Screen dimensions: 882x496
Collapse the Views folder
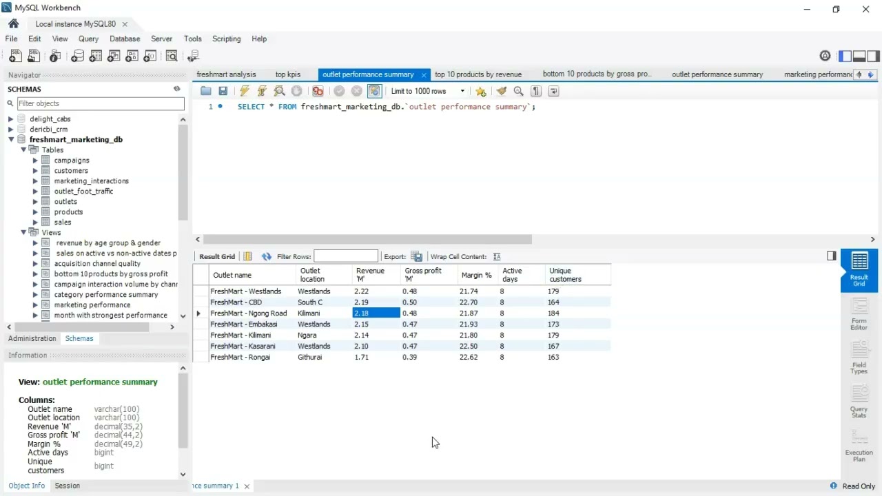pos(23,232)
